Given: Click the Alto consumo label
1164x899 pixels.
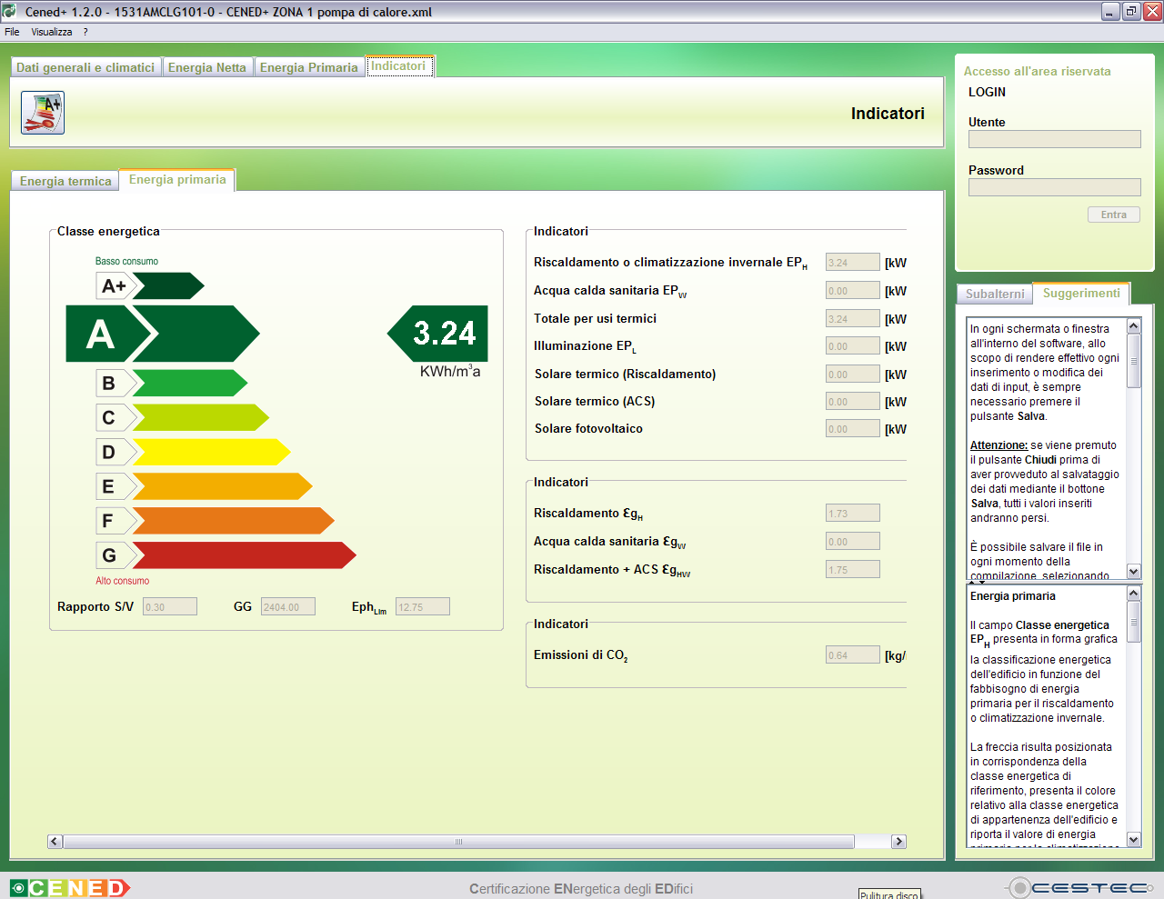Looking at the screenshot, I should (x=123, y=581).
